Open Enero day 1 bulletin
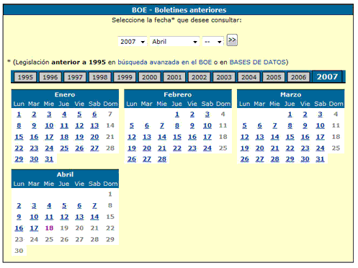 point(19,115)
